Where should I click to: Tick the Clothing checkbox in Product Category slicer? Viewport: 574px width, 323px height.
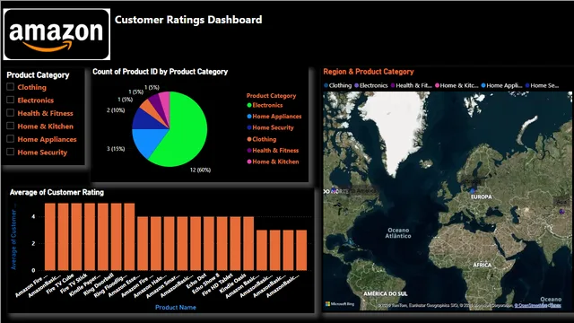point(10,87)
